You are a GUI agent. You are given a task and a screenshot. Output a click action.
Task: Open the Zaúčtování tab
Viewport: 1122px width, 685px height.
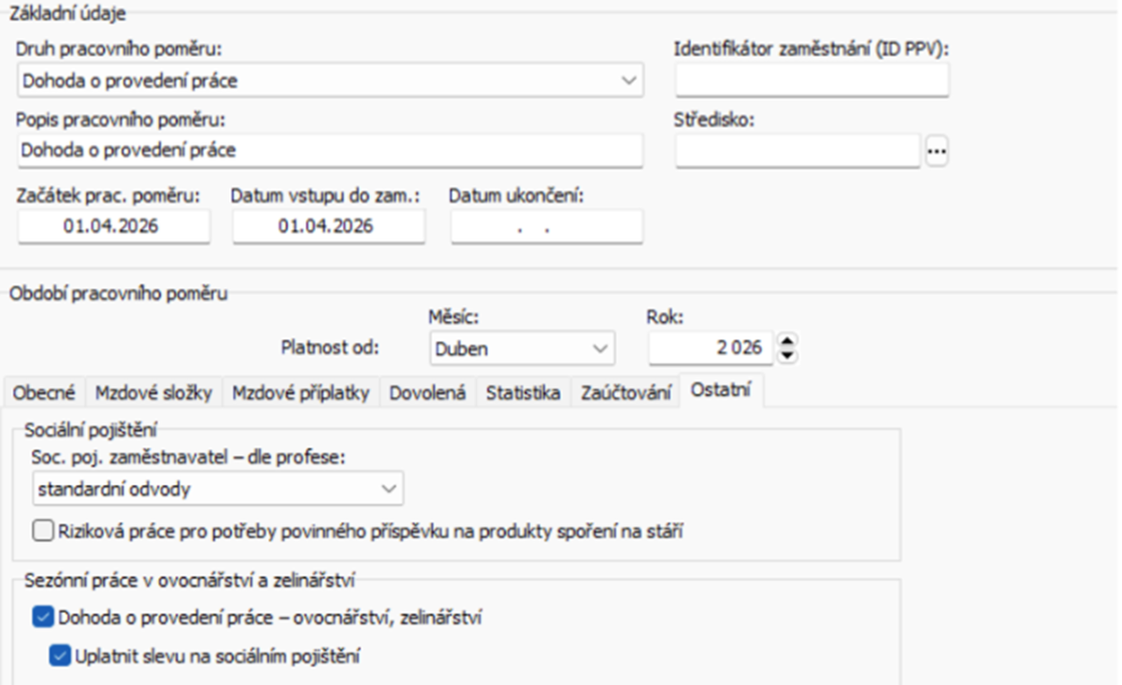[625, 393]
